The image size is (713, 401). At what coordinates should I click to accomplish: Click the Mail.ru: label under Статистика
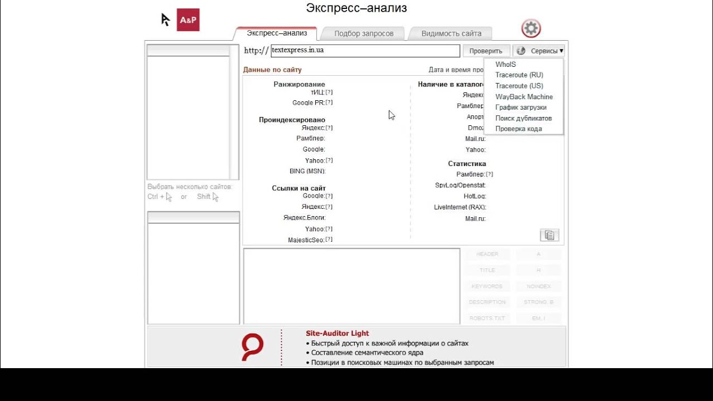(476, 219)
